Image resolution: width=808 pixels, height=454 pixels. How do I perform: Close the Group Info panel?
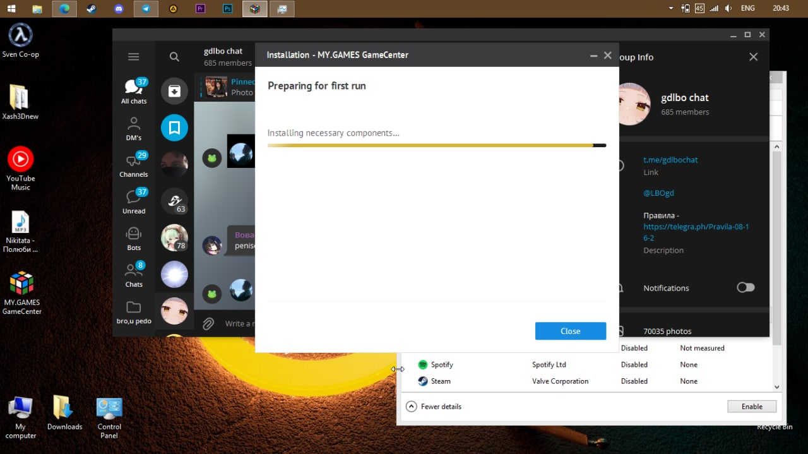(753, 57)
